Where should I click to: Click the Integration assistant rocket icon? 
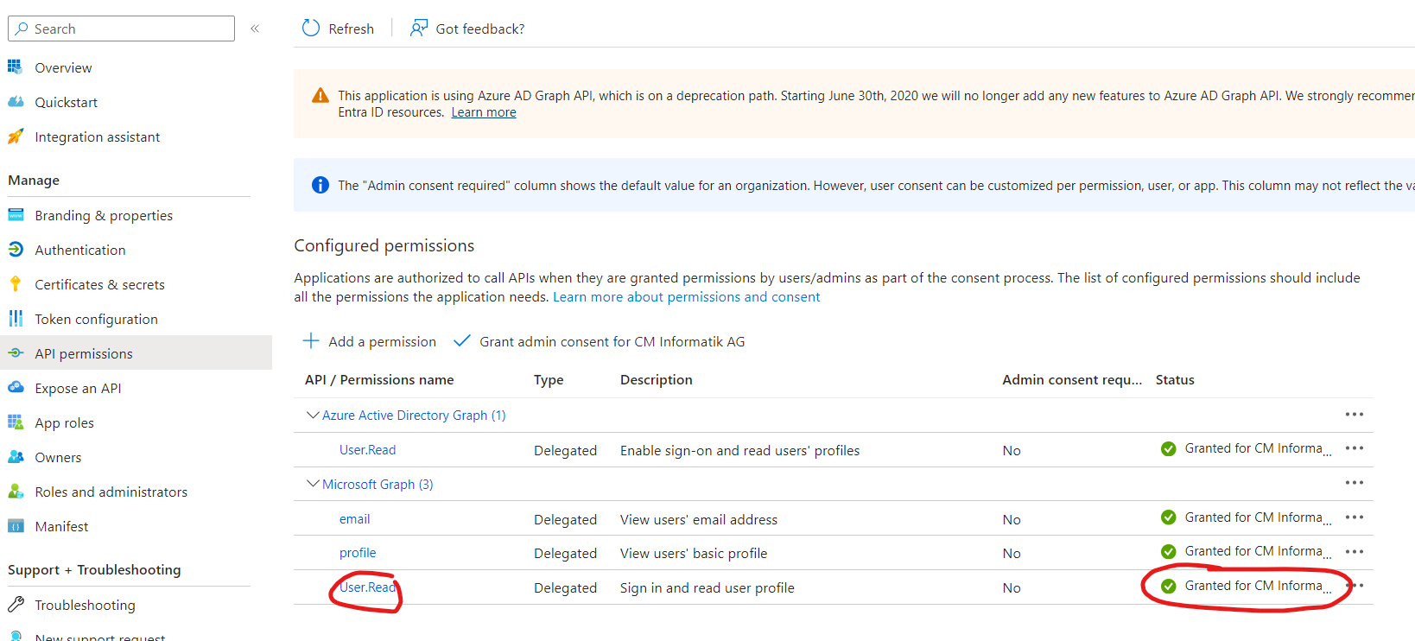coord(16,136)
